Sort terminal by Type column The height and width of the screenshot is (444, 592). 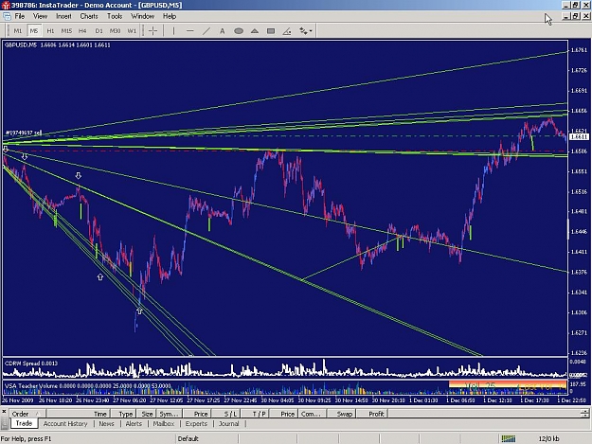pos(123,414)
